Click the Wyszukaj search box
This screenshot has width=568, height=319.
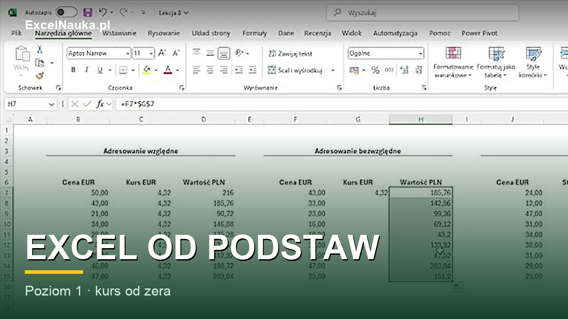422,12
